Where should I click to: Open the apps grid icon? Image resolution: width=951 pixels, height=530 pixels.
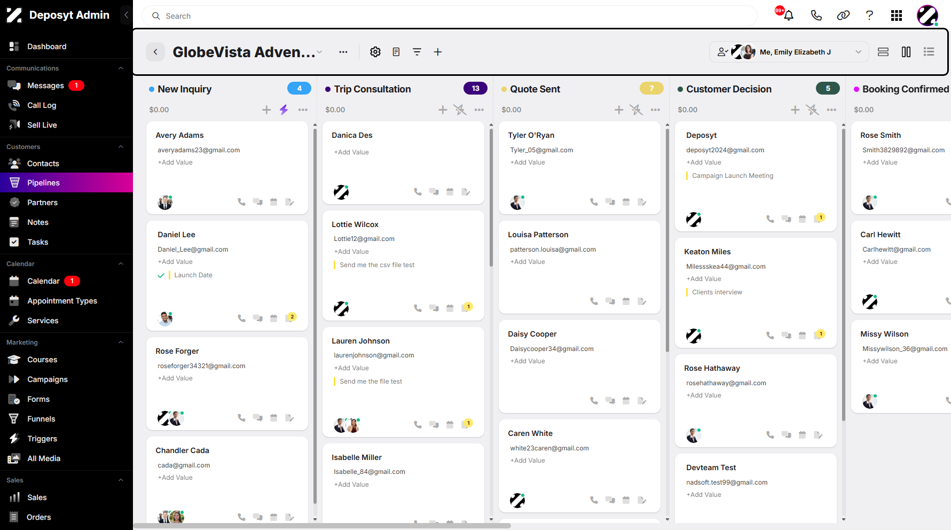click(897, 15)
